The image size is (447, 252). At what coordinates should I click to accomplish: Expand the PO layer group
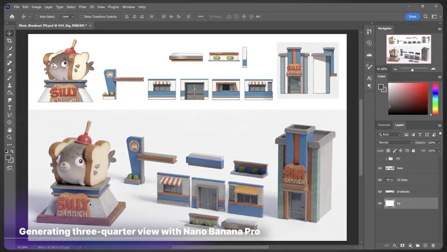tap(387, 159)
